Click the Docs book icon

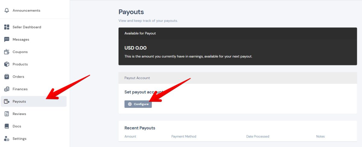point(7,126)
